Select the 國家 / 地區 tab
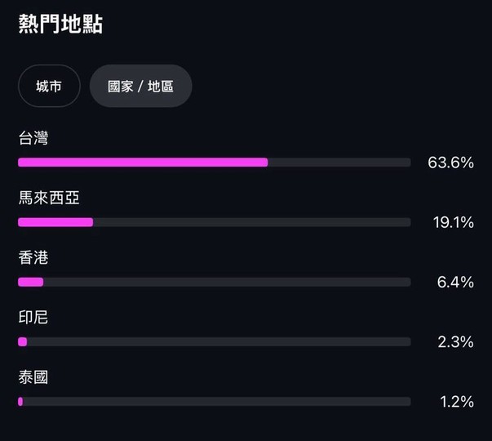492x441 pixels. click(140, 86)
